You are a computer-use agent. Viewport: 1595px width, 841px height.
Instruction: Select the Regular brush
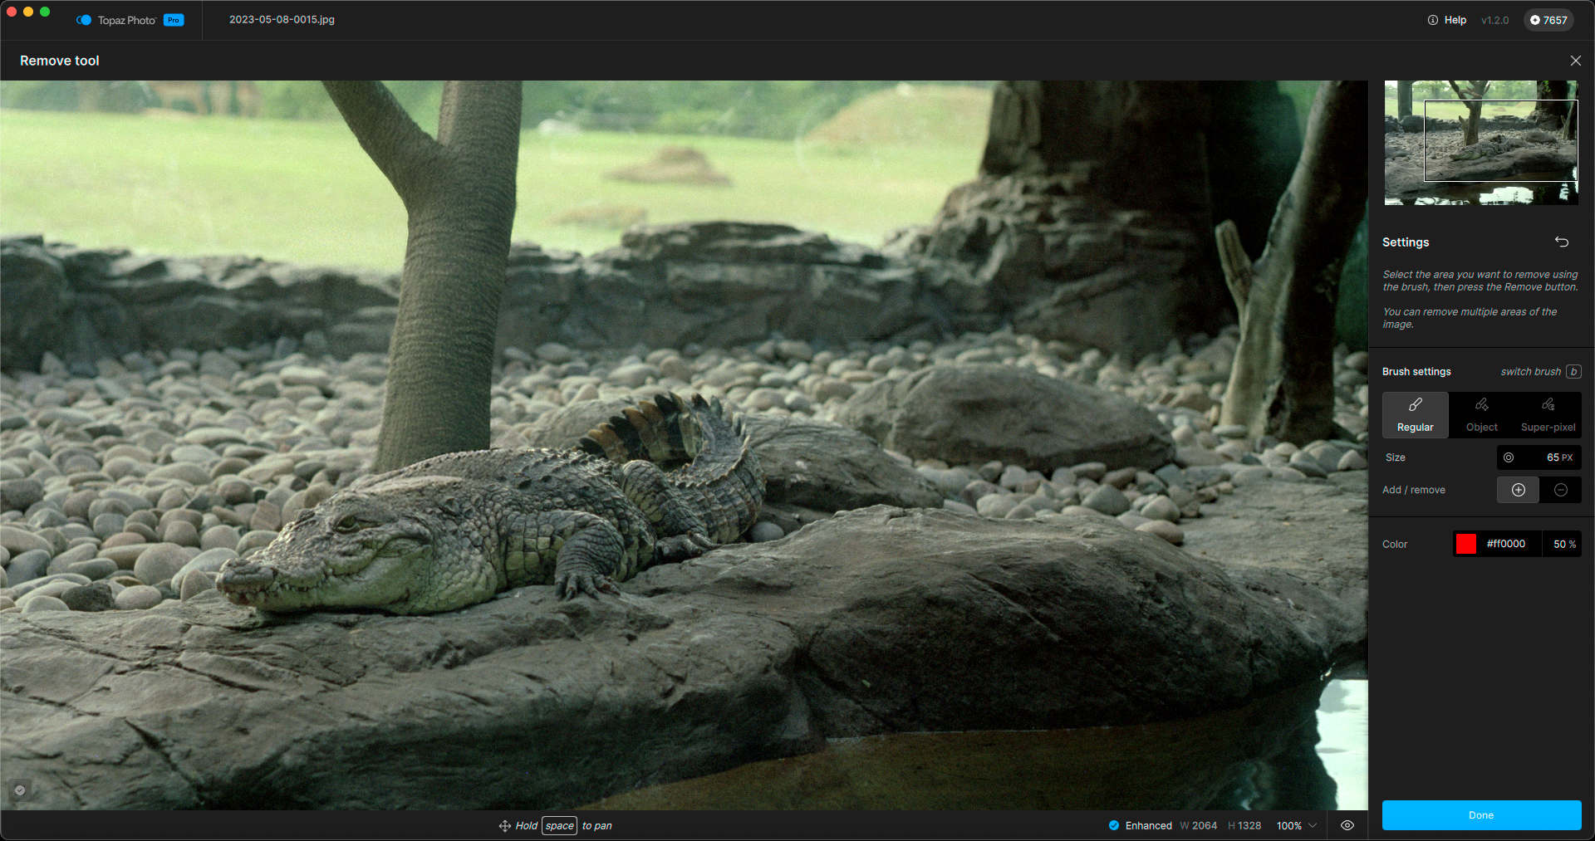[x=1415, y=414]
